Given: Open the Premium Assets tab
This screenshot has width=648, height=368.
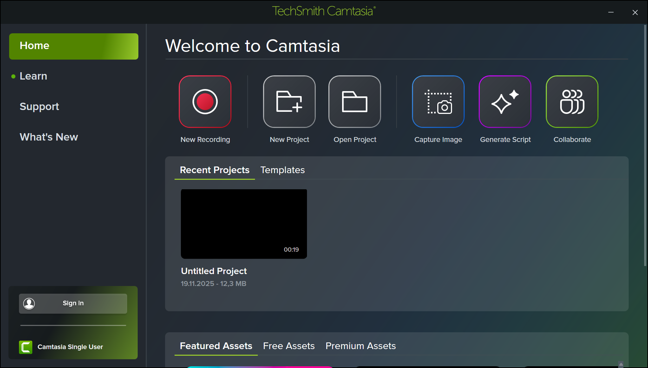Looking at the screenshot, I should (x=360, y=346).
